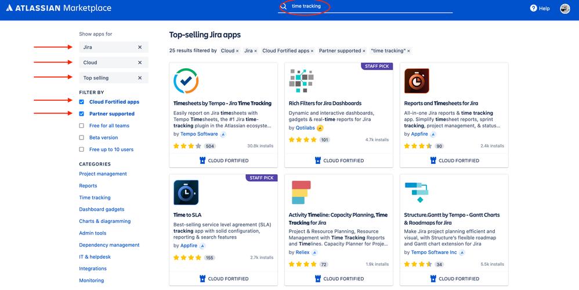Viewport: 579px width, 290px height.
Task: Choose the Dependency management category
Action: pyautogui.click(x=109, y=245)
